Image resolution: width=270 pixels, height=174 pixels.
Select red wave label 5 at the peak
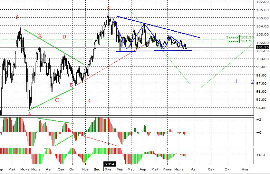[x=108, y=8]
